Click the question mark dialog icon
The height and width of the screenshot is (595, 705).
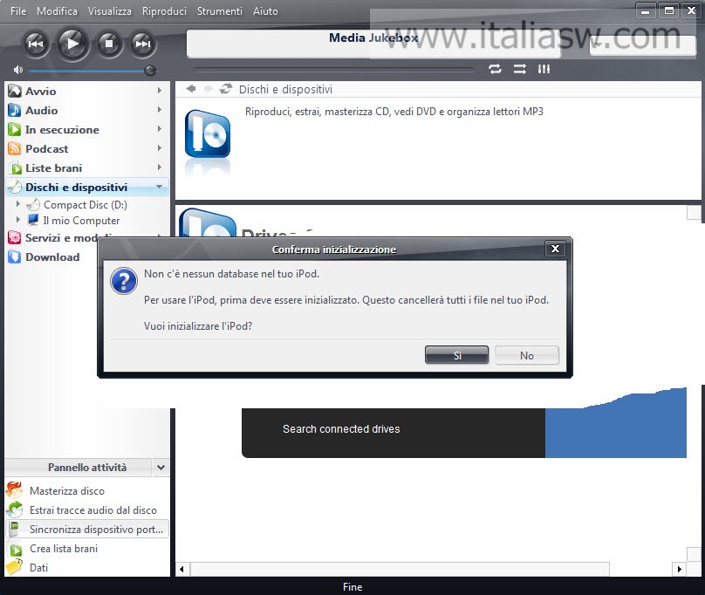click(124, 281)
